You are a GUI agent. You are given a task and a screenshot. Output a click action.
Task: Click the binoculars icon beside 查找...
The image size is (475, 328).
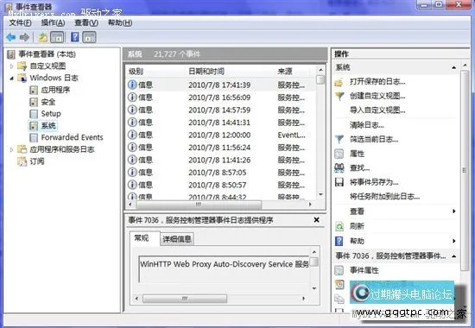pyautogui.click(x=339, y=167)
